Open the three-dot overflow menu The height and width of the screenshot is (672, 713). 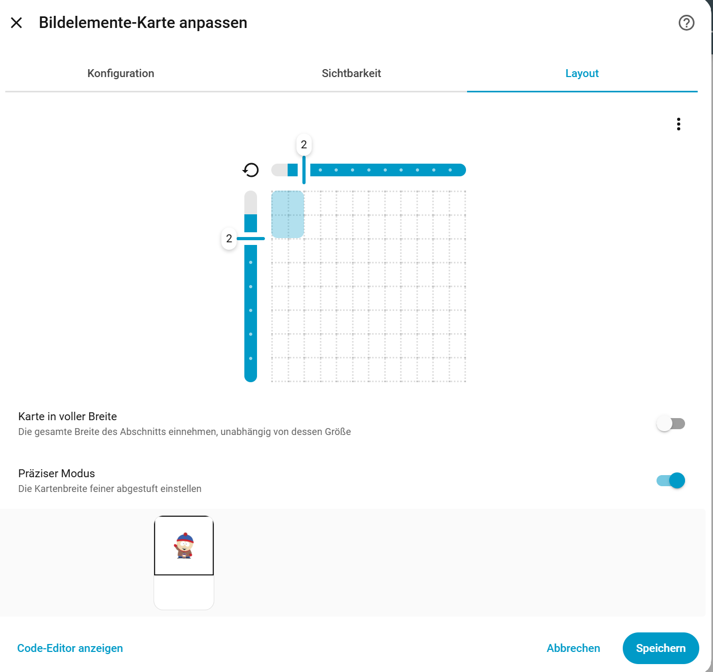click(679, 124)
